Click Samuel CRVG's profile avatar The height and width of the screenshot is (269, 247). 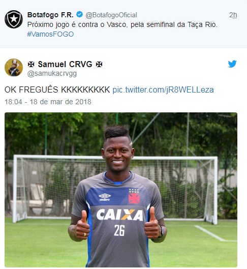tap(14, 68)
